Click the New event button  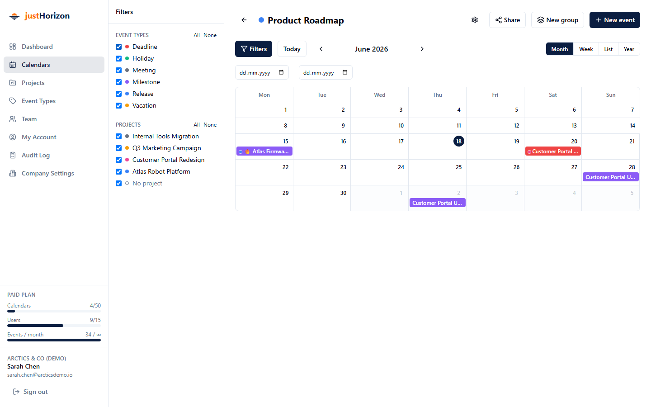tap(615, 20)
